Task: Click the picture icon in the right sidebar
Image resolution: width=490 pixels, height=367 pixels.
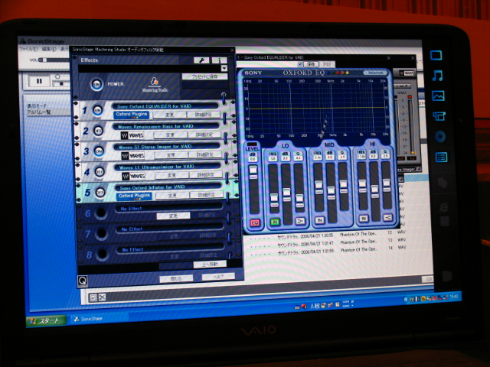Action: pos(438,96)
